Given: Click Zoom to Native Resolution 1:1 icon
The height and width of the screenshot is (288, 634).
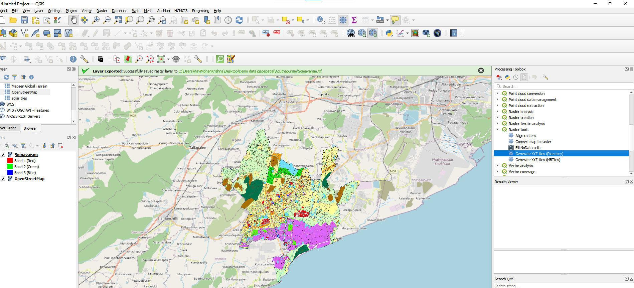Looking at the screenshot, I should [151, 20].
